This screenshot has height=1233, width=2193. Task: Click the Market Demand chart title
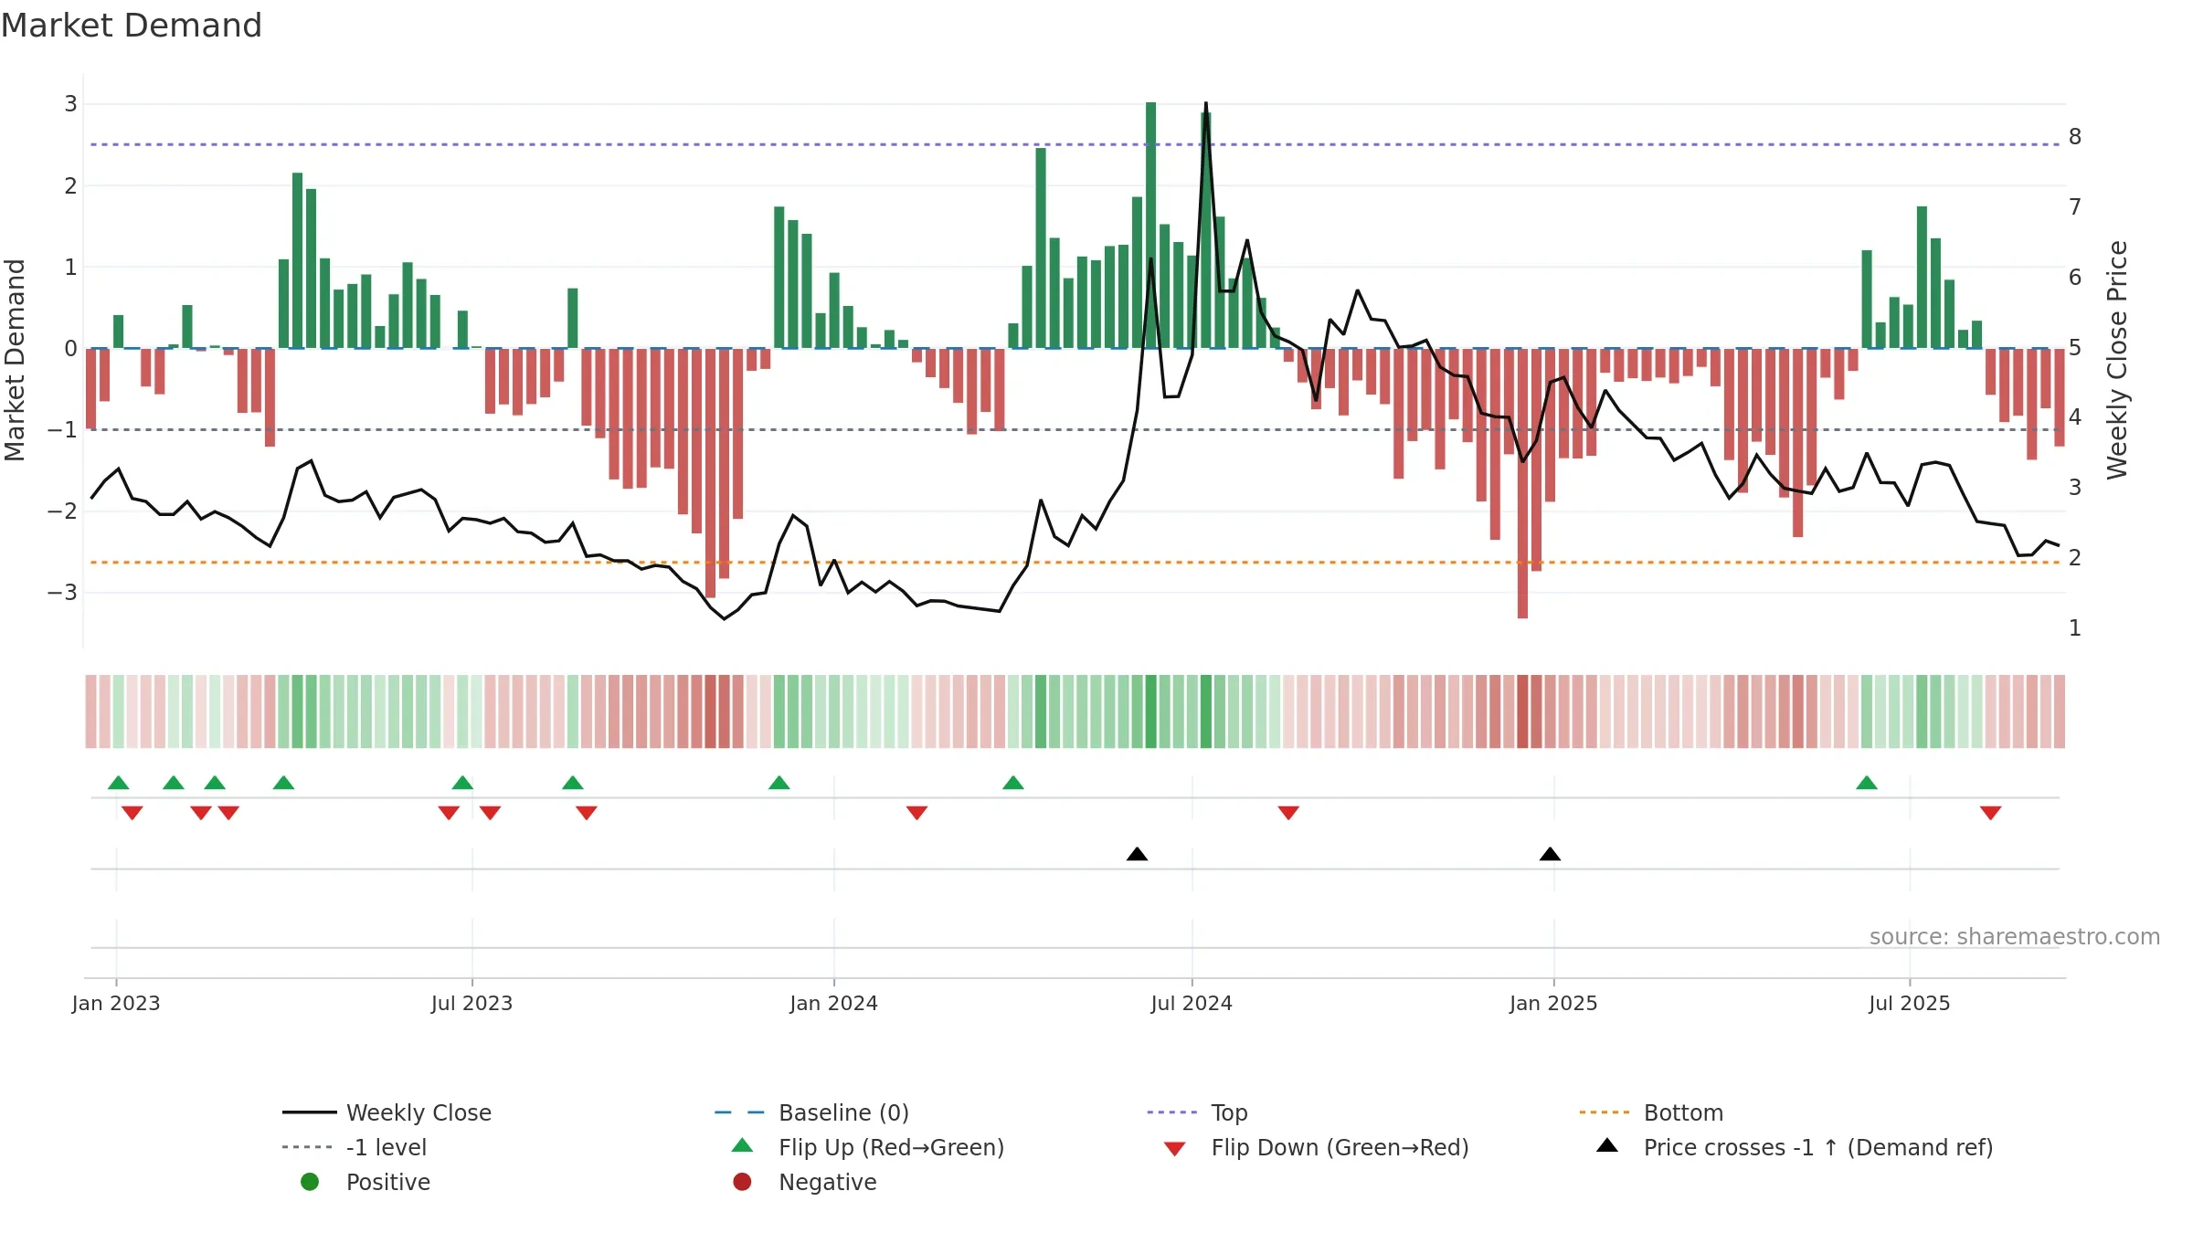click(132, 26)
